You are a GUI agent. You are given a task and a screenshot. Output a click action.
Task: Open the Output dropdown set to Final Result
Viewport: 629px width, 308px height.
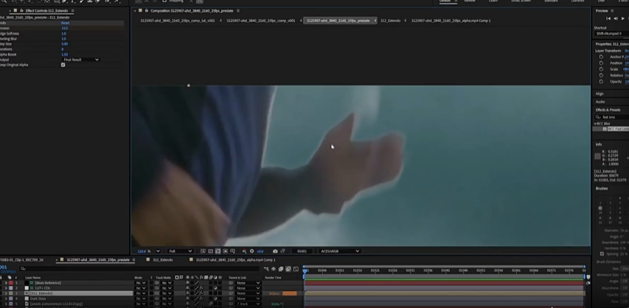point(80,60)
